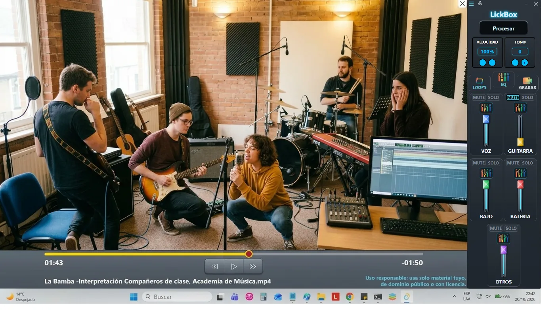
Task: Solo the OTROS track
Action: click(x=511, y=228)
